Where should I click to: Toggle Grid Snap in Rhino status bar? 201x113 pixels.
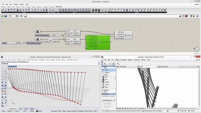tap(54, 111)
